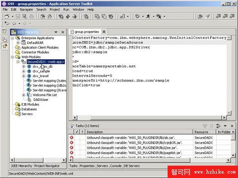Screen dimensions: 238x178
Task: Sort tasks by Description column header
Action: (x=139, y=132)
